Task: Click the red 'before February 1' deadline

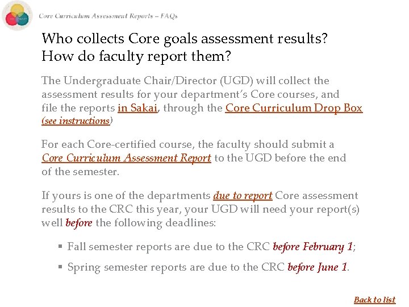Action: coord(312,247)
